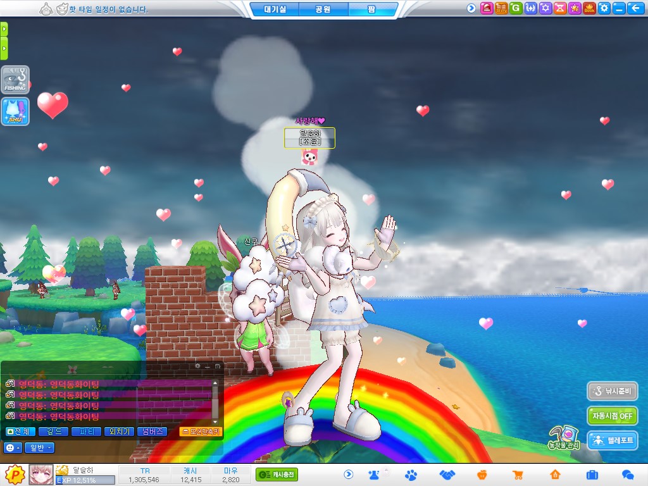Click the megaphone icon on last chat line
The image size is (648, 486).
click(10, 416)
